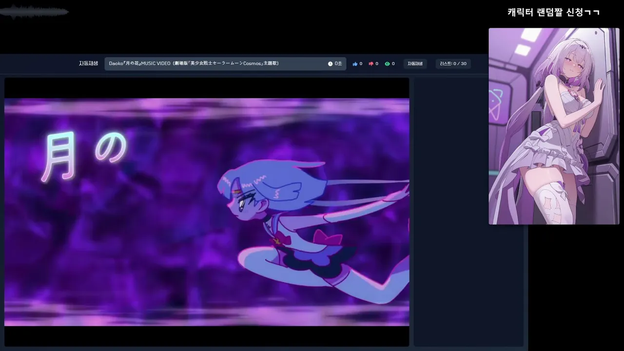Click the 자동재생 label left of title
This screenshot has height=351, width=624.
click(88, 63)
